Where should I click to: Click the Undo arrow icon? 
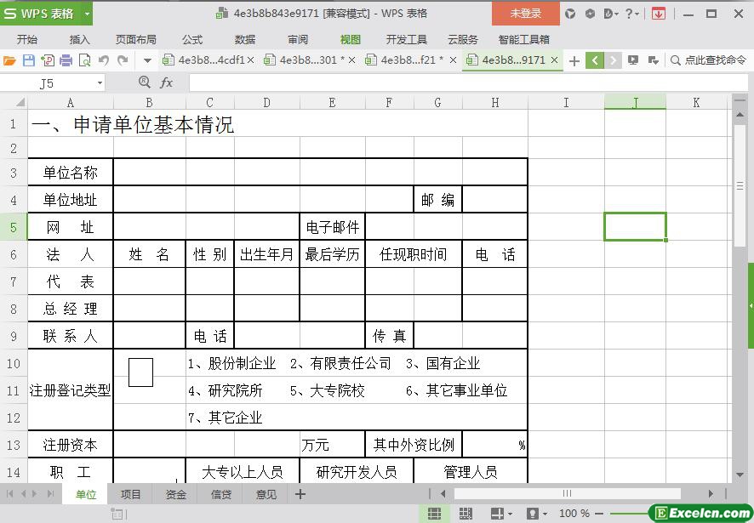point(104,60)
